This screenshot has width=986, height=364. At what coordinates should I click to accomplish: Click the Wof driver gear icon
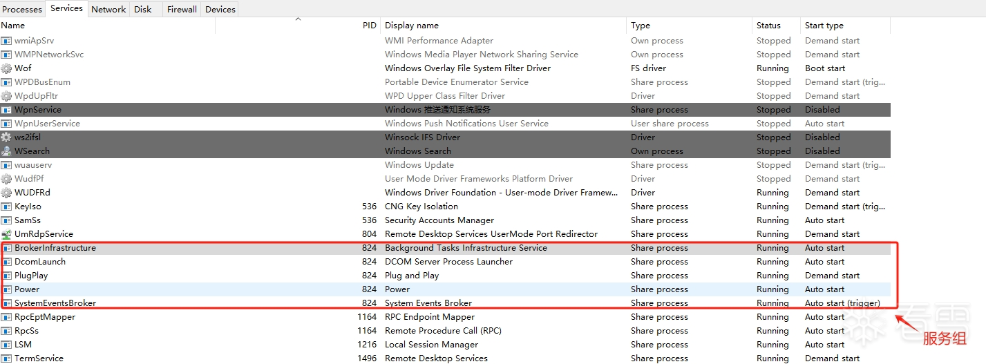tap(6, 68)
